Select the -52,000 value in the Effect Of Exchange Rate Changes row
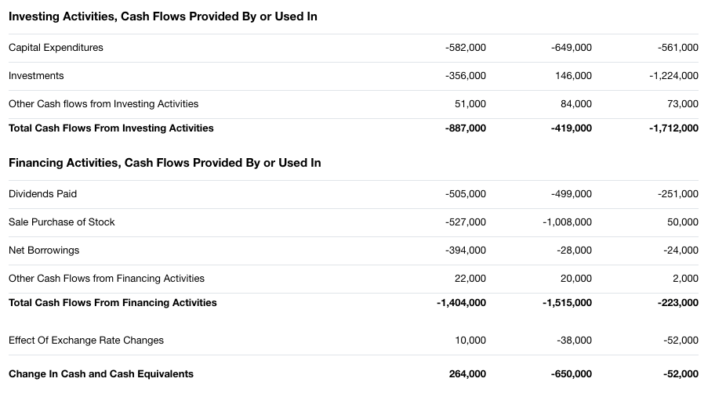Viewport: 715px width, 400px height. coord(681,341)
